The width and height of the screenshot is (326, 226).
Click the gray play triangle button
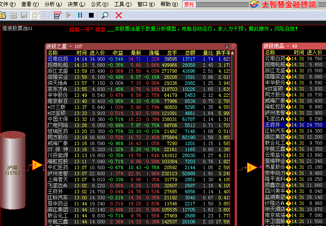[x=69, y=15]
